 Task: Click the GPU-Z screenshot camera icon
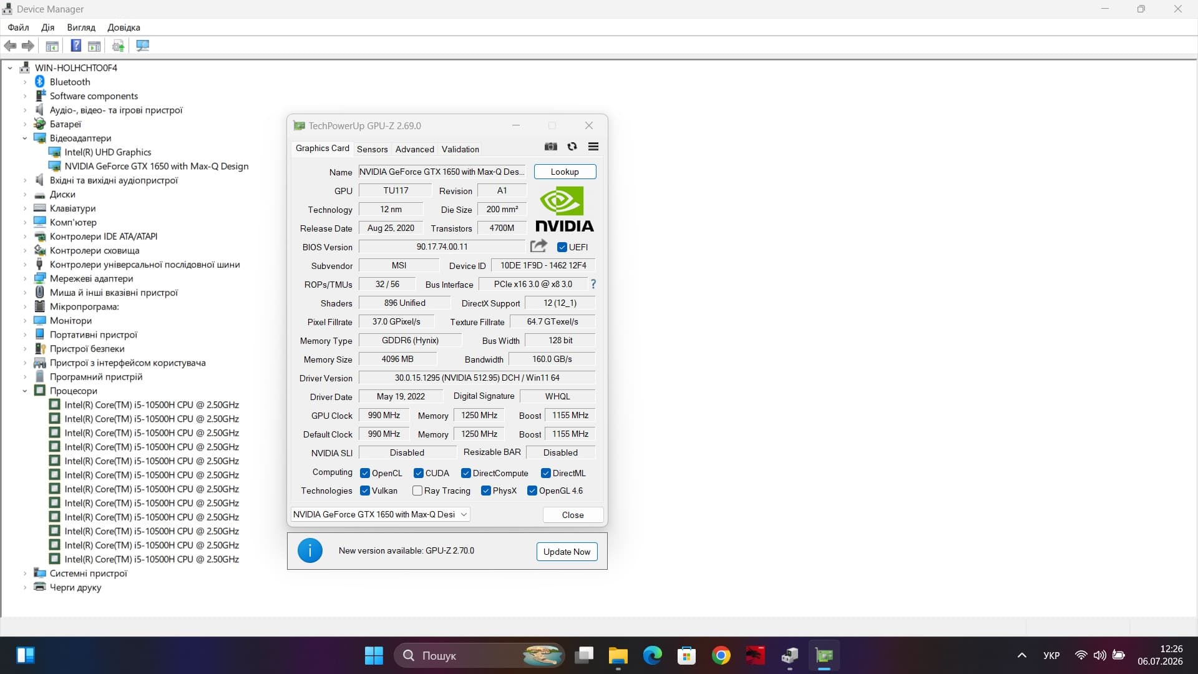coord(550,147)
